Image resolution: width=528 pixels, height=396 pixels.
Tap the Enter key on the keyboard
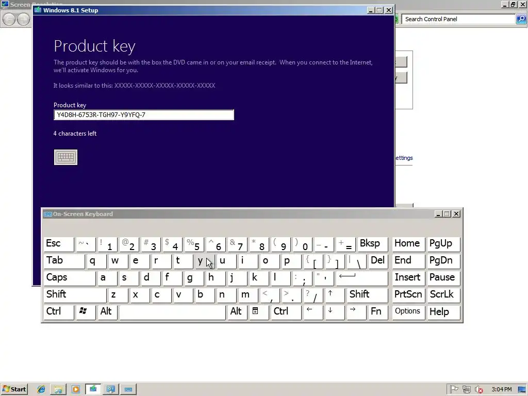[362, 278]
